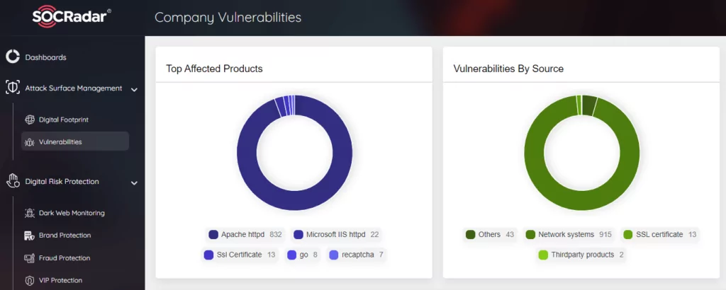Click the Digital Footprint globe icon
The image size is (726, 290).
coord(30,120)
